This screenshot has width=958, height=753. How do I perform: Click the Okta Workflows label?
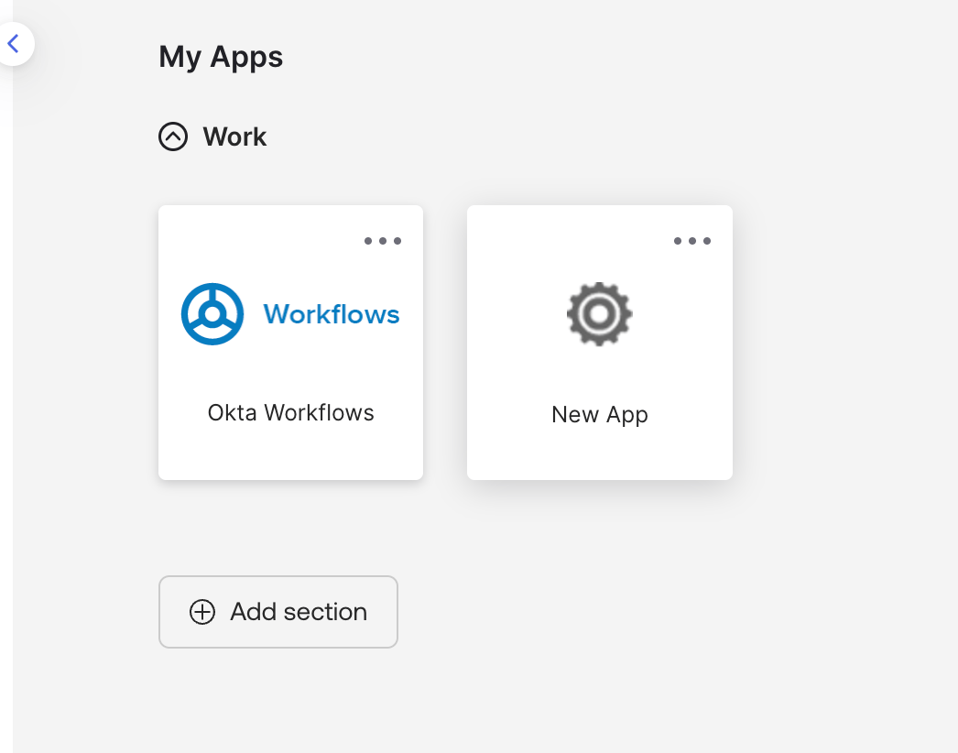coord(291,412)
